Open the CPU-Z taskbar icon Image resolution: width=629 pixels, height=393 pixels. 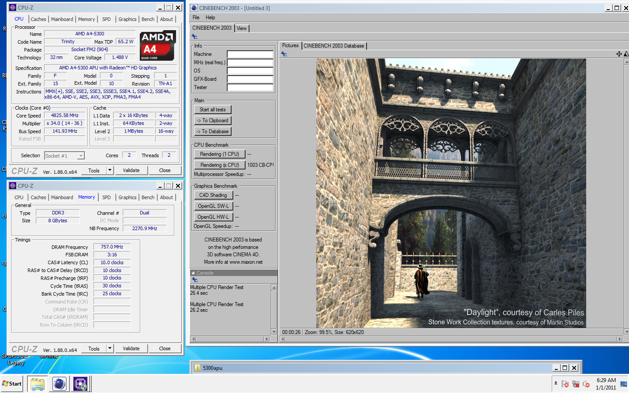coord(80,384)
